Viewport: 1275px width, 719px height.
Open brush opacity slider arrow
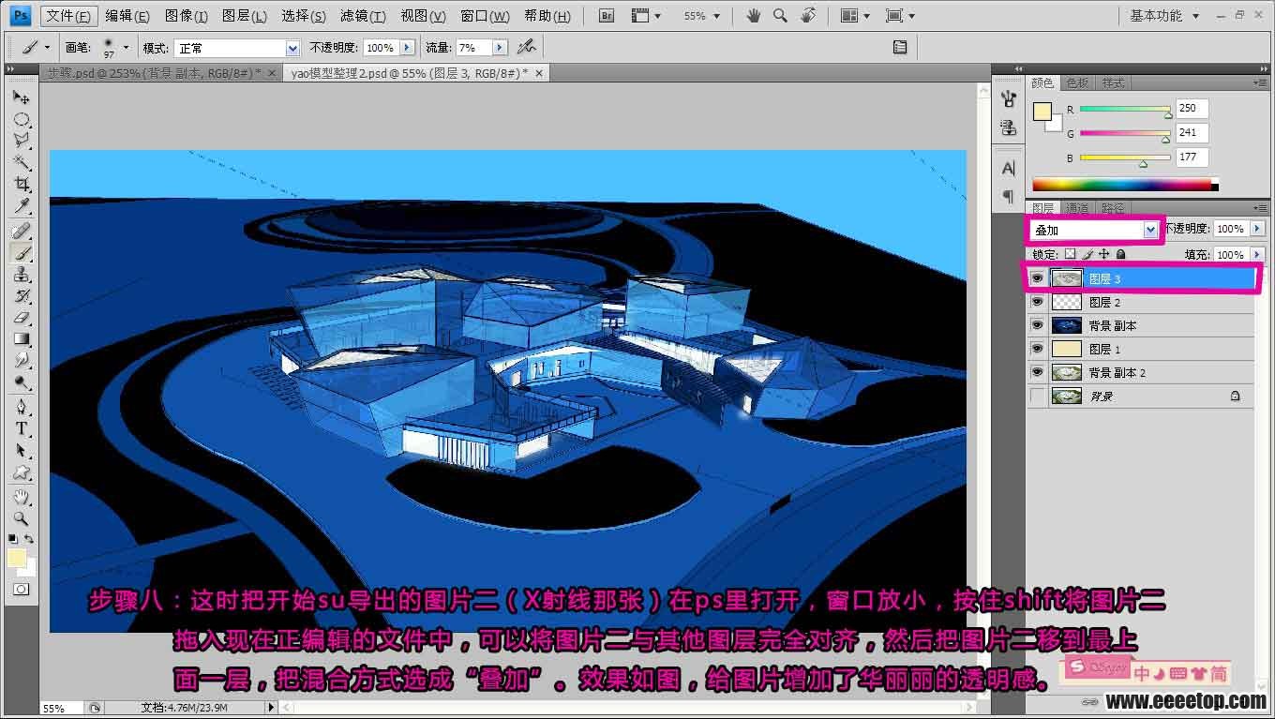[407, 47]
